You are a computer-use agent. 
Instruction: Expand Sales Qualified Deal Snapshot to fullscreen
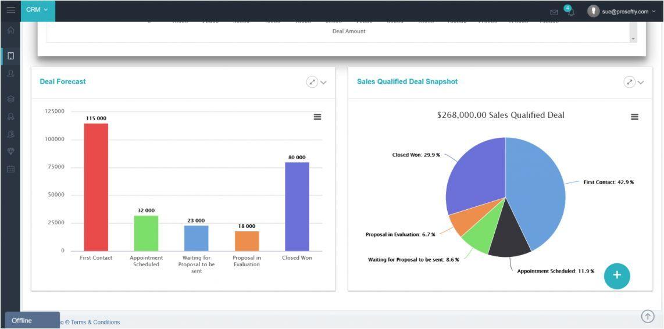[629, 82]
